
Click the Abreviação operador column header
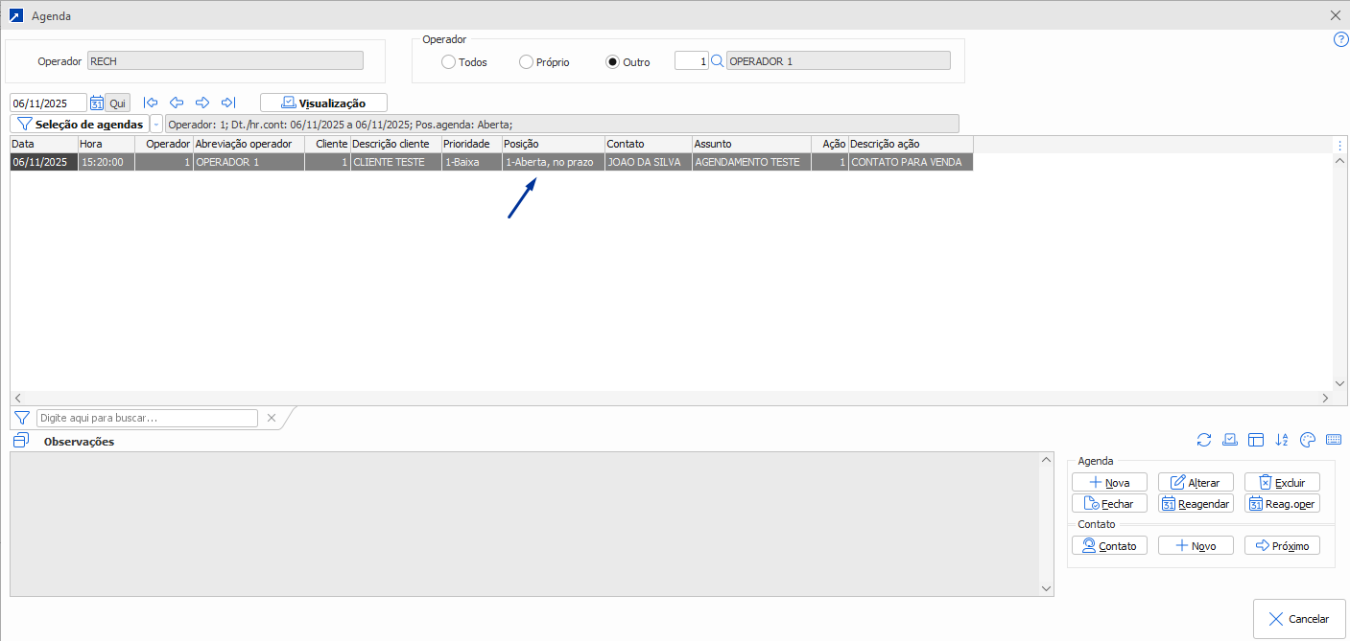(249, 144)
